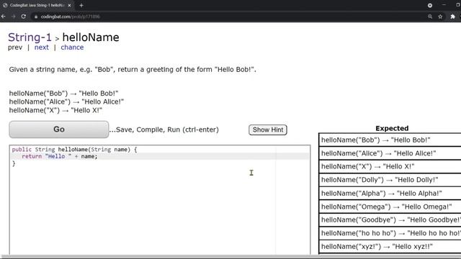Open a new browser tab
The height and width of the screenshot is (259, 461).
pyautogui.click(x=81, y=5)
